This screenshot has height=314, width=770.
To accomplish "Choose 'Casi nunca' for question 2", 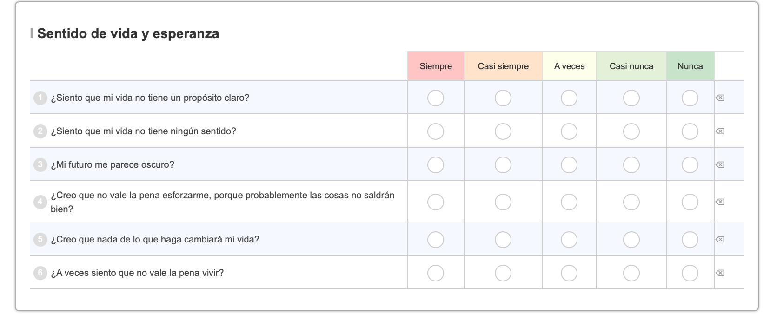I will pos(631,131).
